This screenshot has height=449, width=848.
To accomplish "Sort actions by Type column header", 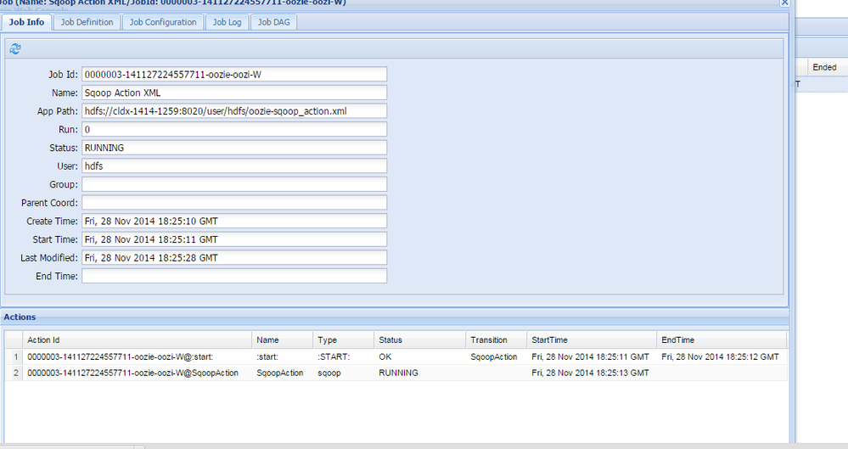I will (x=344, y=340).
